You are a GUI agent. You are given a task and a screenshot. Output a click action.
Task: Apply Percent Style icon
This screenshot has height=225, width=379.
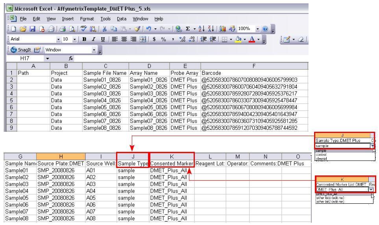tap(163, 39)
